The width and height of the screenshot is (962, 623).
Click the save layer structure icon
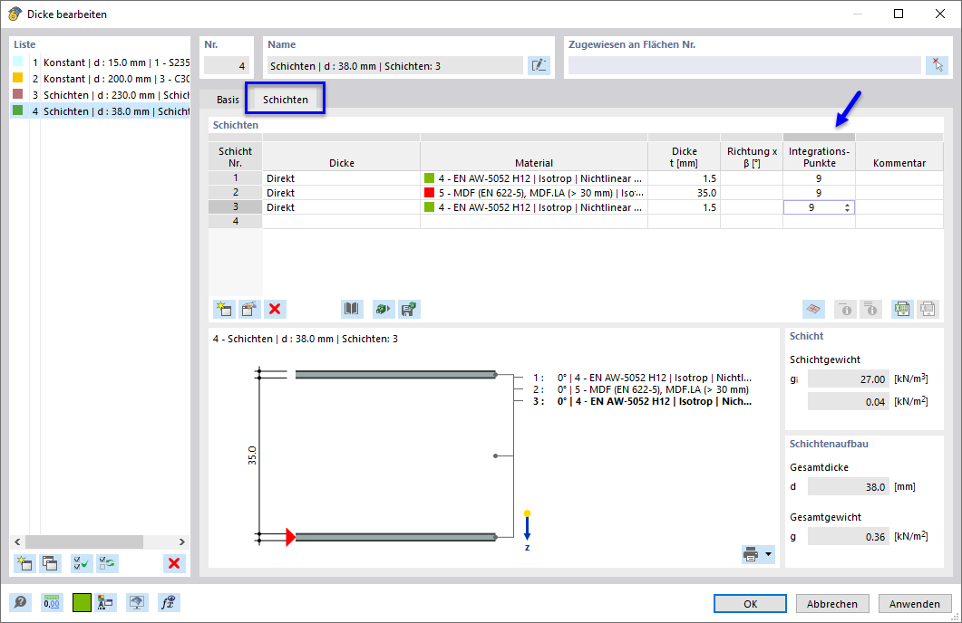click(409, 310)
